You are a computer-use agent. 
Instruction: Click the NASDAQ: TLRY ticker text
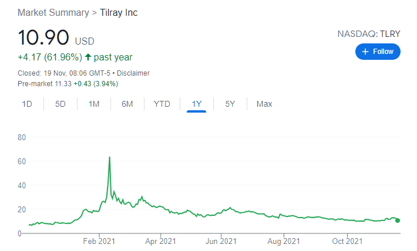[369, 34]
